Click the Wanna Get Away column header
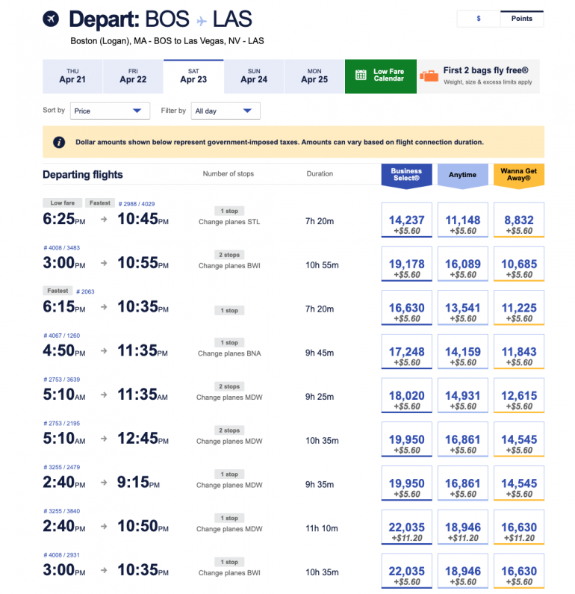Image resolution: width=575 pixels, height=594 pixels. (518, 175)
